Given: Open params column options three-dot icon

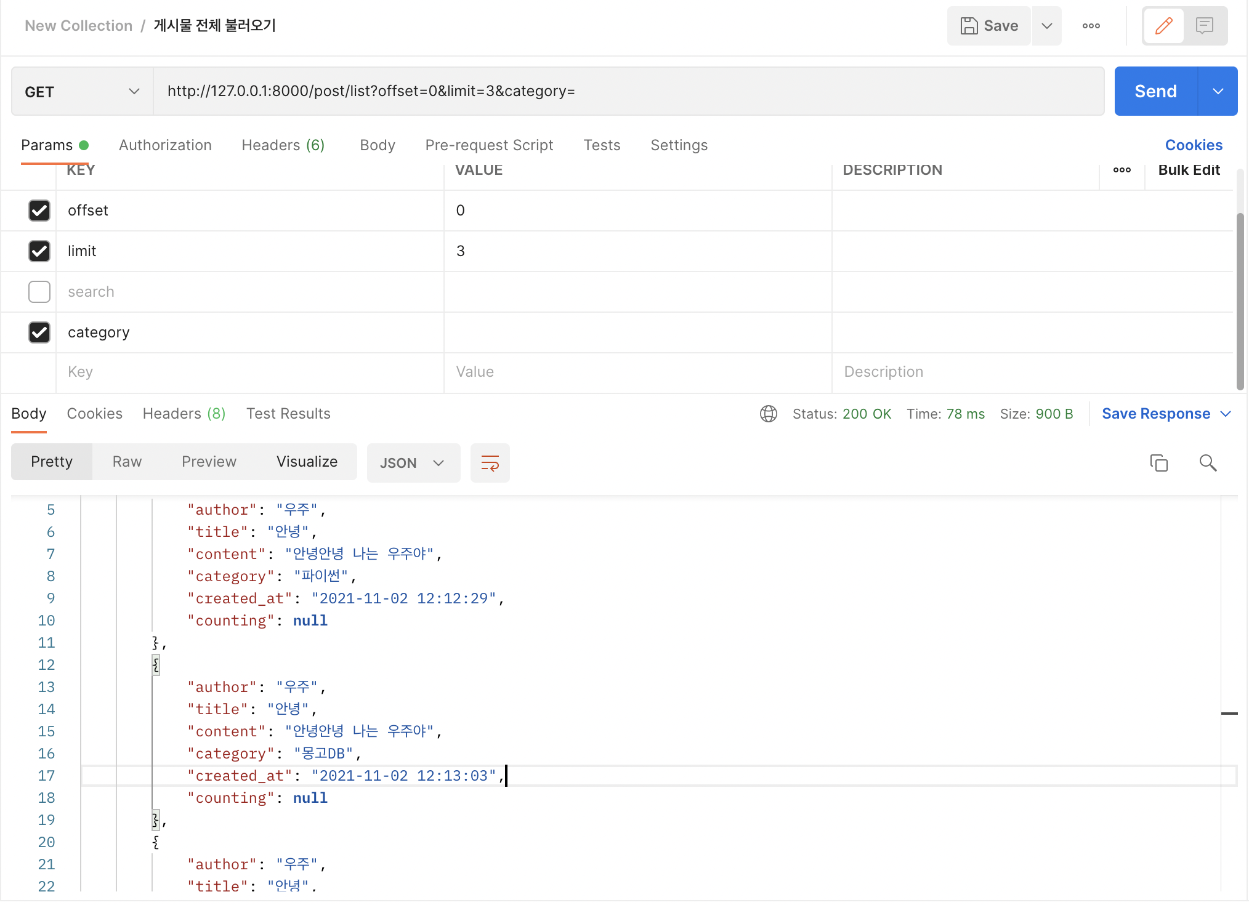Looking at the screenshot, I should pyautogui.click(x=1122, y=170).
